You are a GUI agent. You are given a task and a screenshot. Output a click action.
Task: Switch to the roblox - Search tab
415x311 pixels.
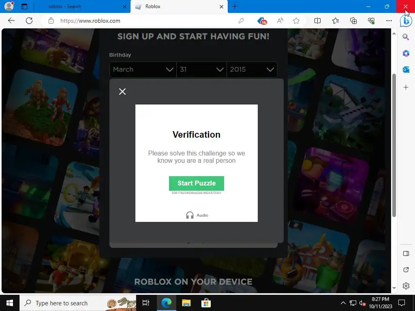65,6
